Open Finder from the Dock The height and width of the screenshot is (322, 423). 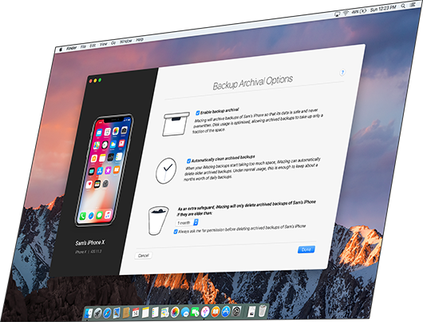(x=89, y=313)
